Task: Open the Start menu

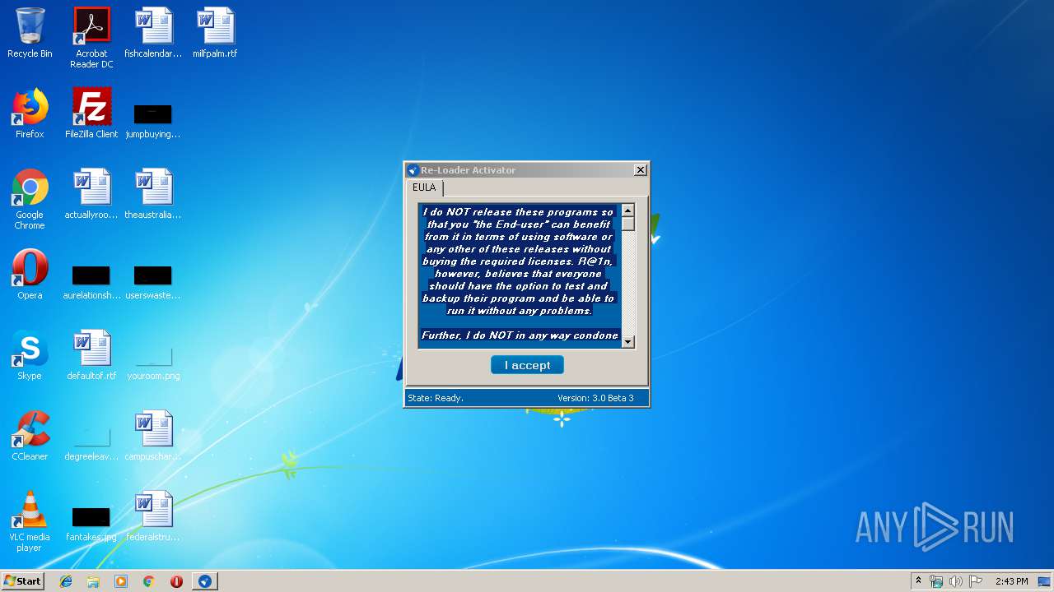Action: click(x=23, y=581)
